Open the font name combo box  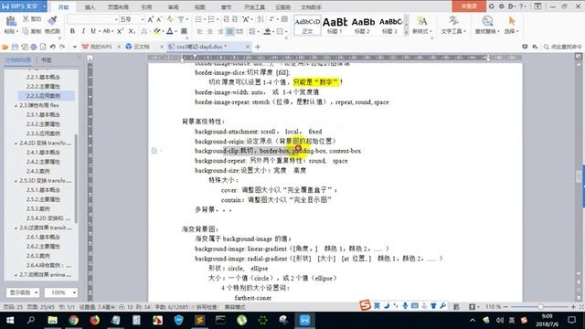92,19
